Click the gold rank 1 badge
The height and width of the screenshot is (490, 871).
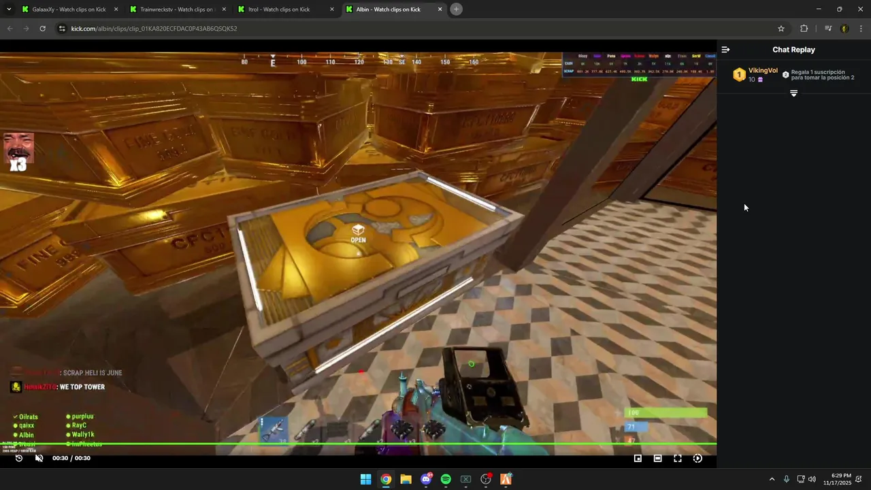(x=739, y=75)
